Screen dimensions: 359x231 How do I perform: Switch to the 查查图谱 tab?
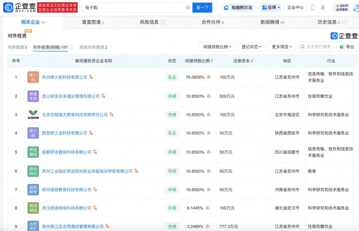[x=93, y=22]
